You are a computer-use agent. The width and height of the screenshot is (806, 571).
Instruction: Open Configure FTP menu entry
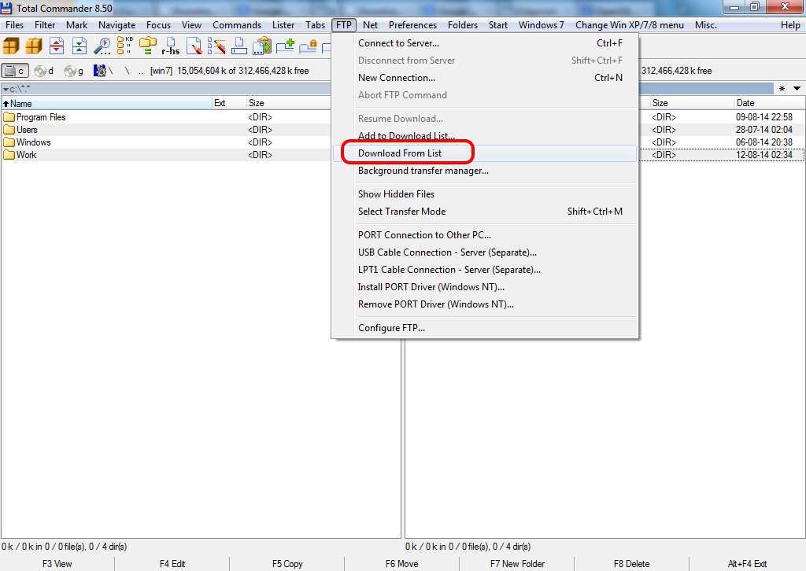coord(484,328)
